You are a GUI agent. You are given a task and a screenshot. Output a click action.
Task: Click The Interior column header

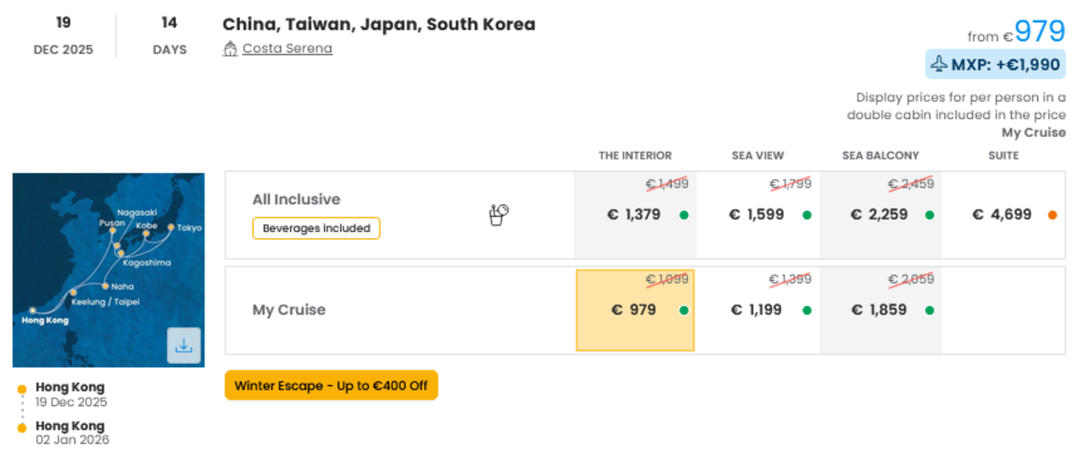click(x=635, y=155)
